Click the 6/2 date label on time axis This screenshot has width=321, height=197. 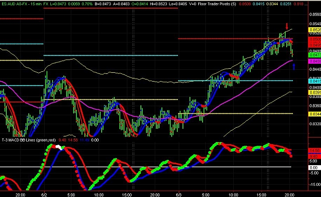tap(44, 195)
